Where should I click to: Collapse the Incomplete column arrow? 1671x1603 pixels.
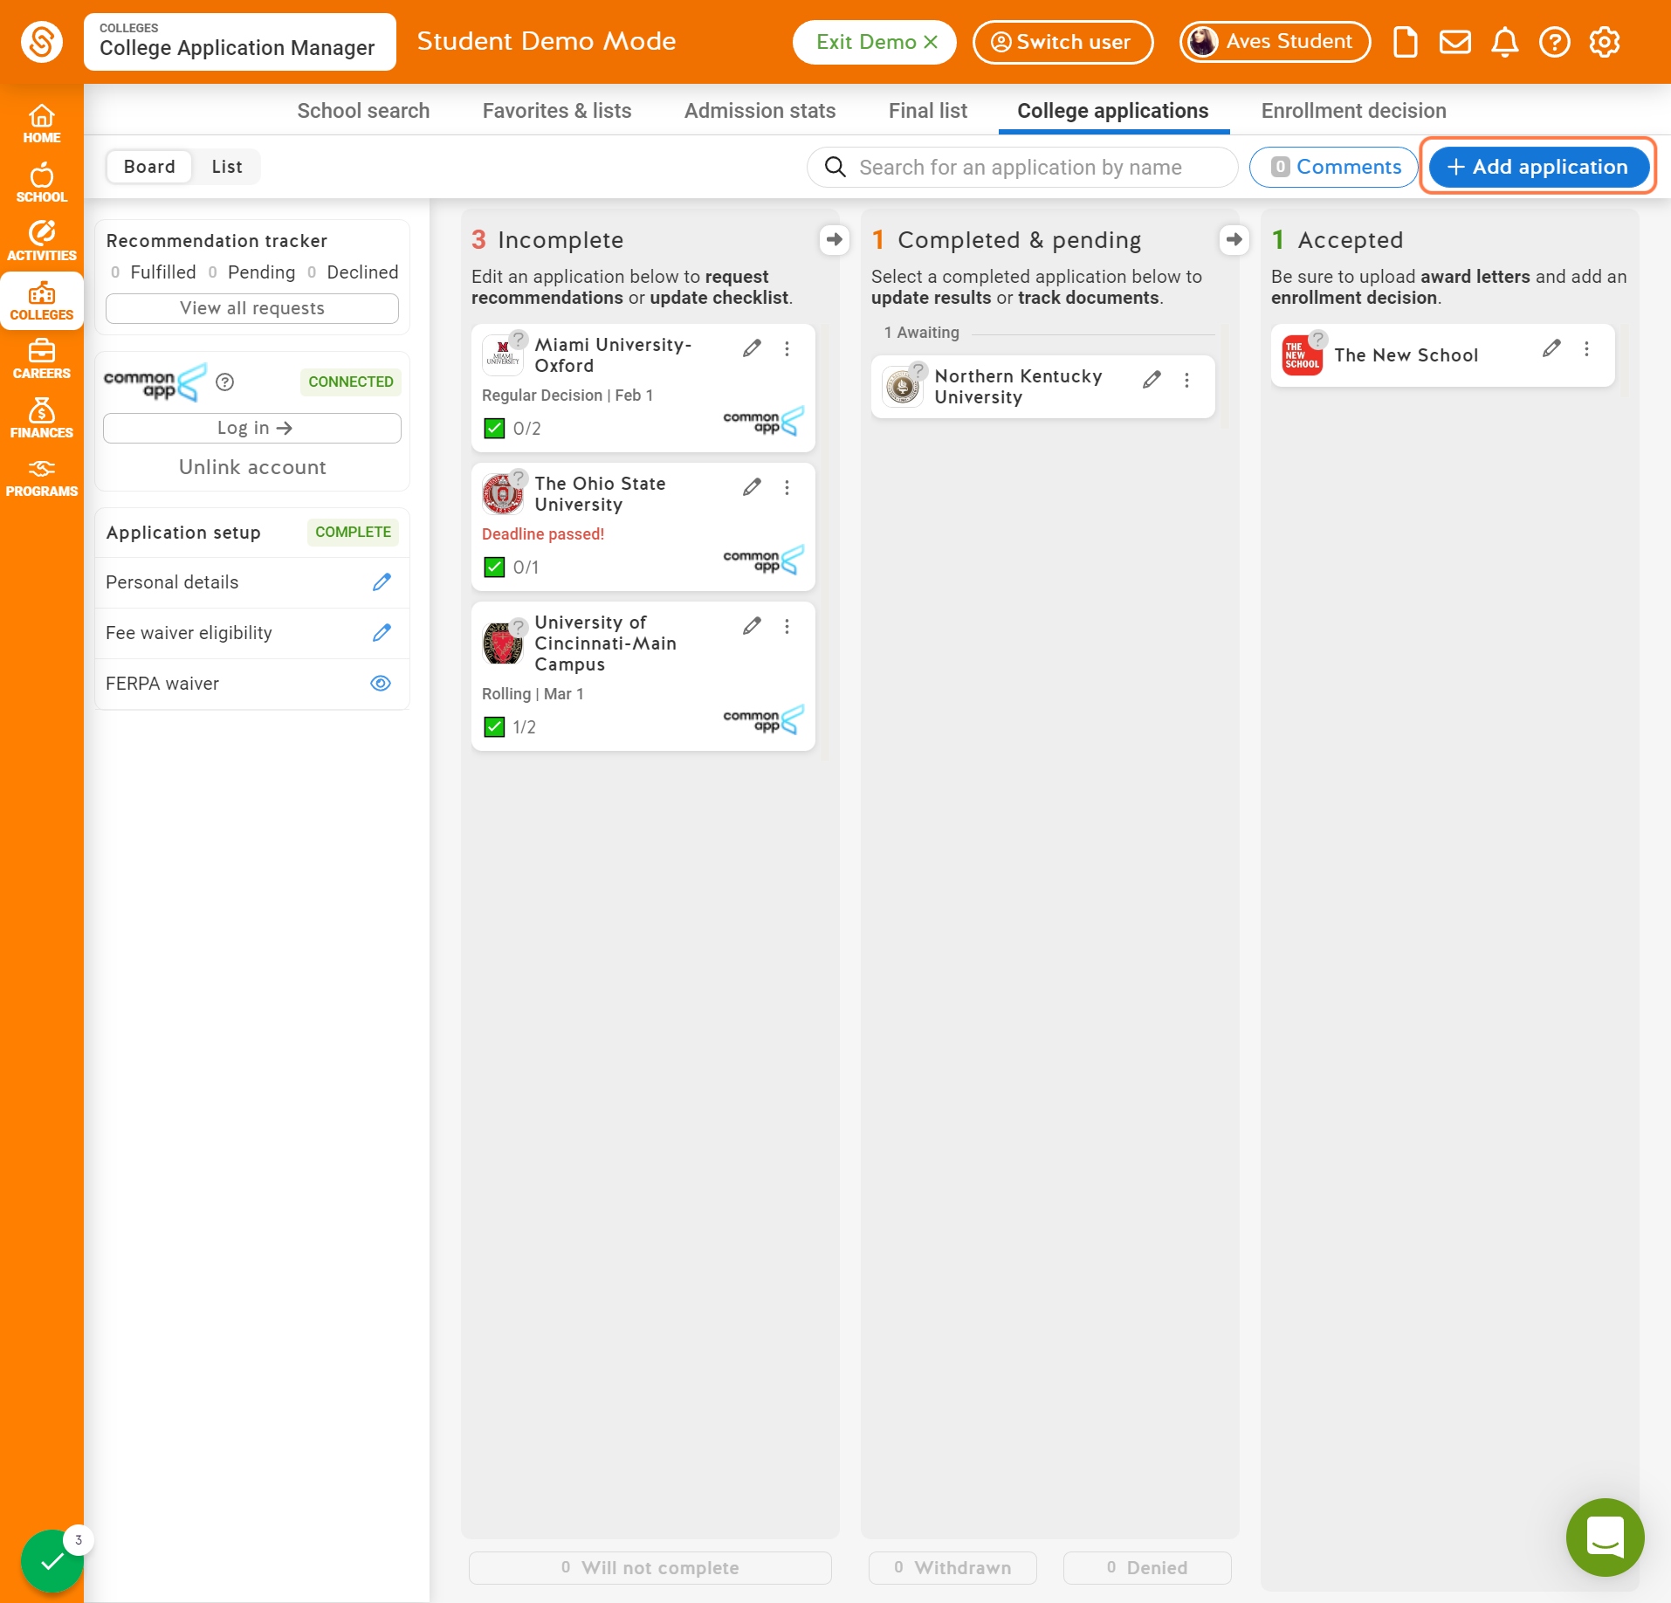[x=835, y=239]
